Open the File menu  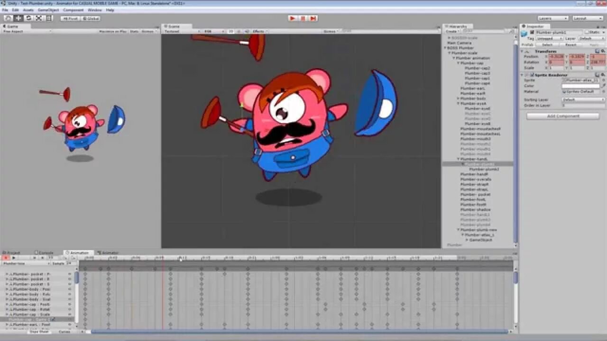point(5,10)
